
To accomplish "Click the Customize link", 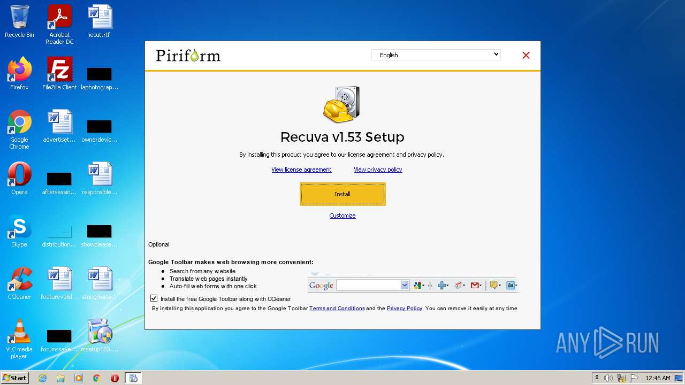I will click(x=342, y=215).
